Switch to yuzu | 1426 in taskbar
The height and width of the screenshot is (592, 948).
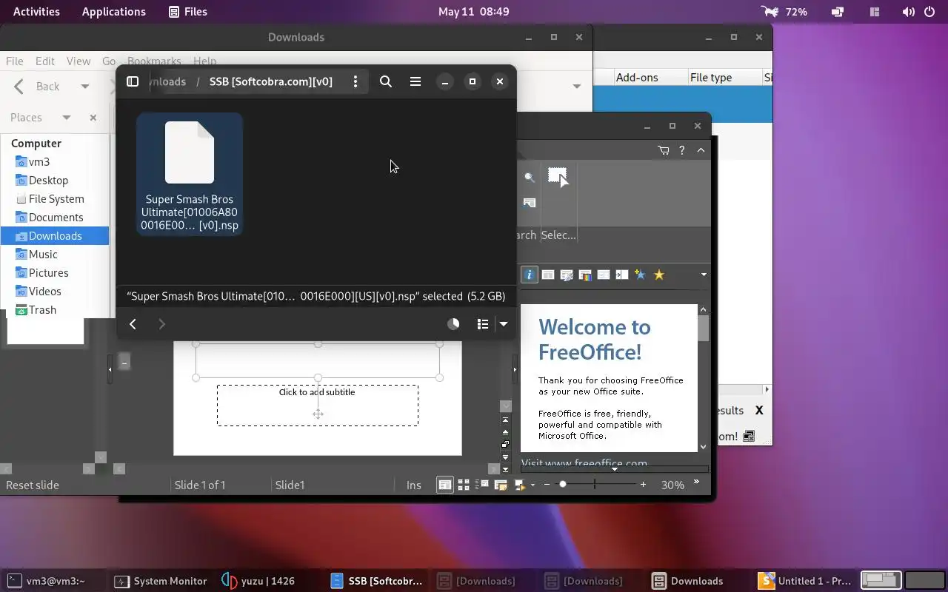point(258,581)
